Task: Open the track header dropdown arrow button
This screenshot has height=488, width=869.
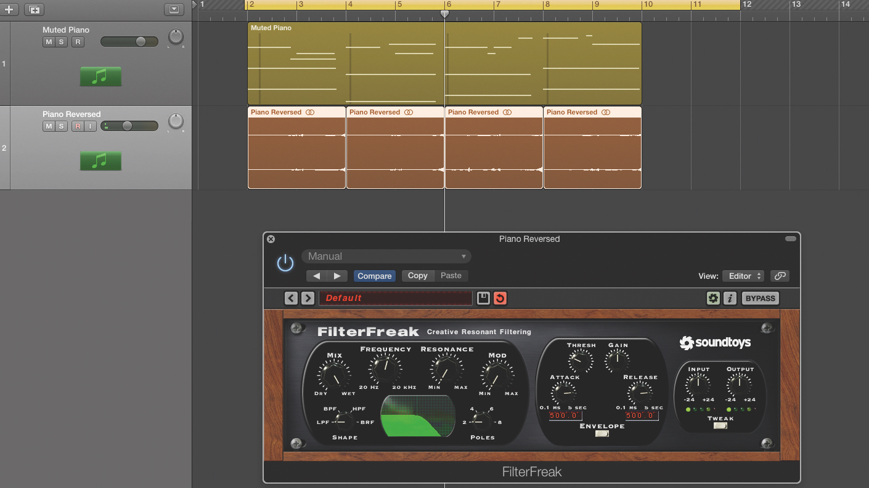Action: 174,9
